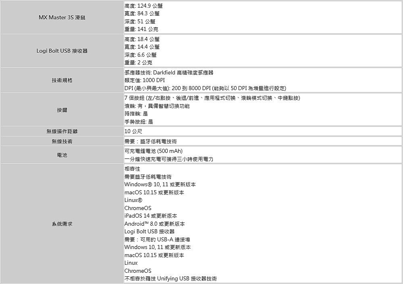Click the 10 公尺 wireless range value

[x=133, y=132]
